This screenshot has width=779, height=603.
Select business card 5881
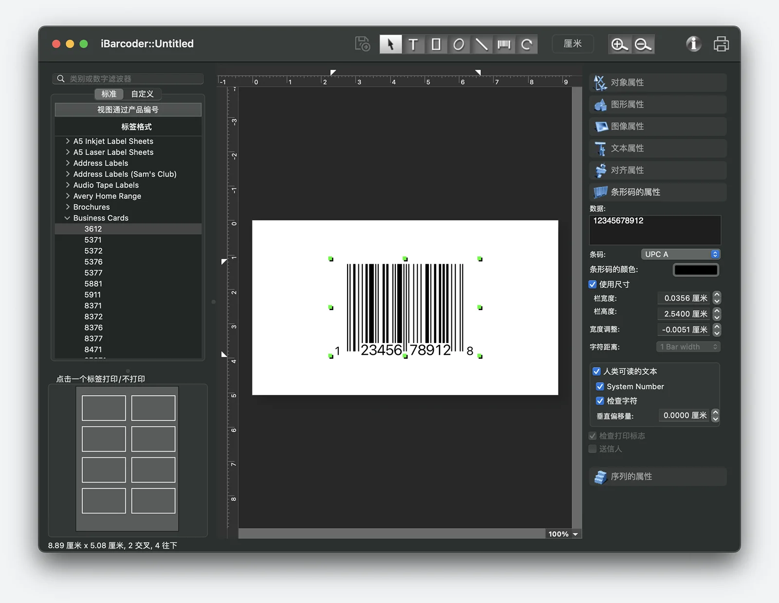(x=93, y=284)
